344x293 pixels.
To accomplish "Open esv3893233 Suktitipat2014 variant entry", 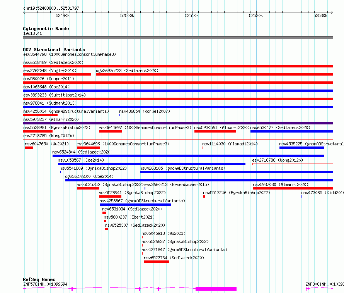I will pos(178,99).
